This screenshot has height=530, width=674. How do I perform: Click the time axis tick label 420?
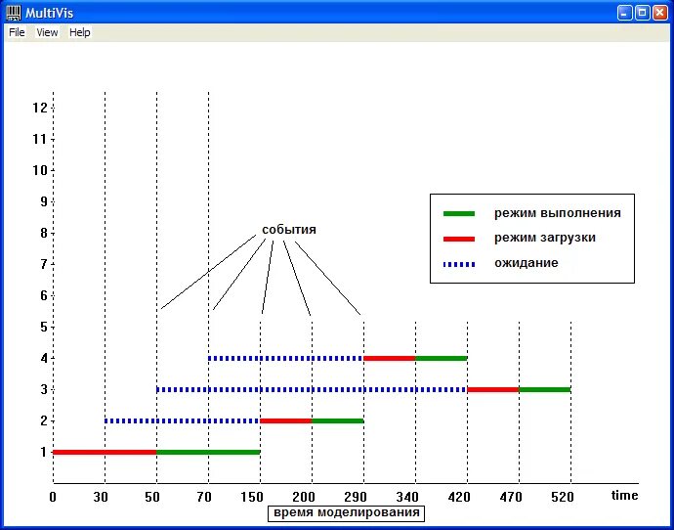[459, 498]
